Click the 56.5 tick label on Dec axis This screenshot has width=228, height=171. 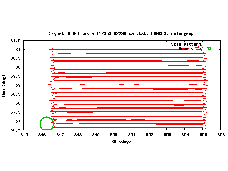[15, 130]
